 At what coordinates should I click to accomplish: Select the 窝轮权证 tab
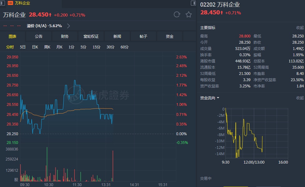click(x=91, y=37)
